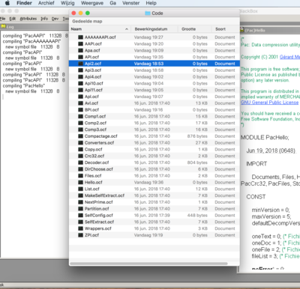Image resolution: width=300 pixels, height=289 pixels.
Task: Open BlackBox Dev menu
Action: 55,19
